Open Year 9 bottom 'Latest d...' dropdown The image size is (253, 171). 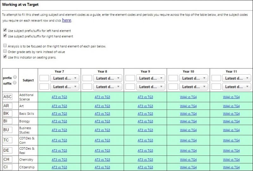pos(151,87)
